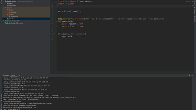Click 'Collecting chardet' terminal line
Viewport: 196px width, 110px height.
(13, 88)
